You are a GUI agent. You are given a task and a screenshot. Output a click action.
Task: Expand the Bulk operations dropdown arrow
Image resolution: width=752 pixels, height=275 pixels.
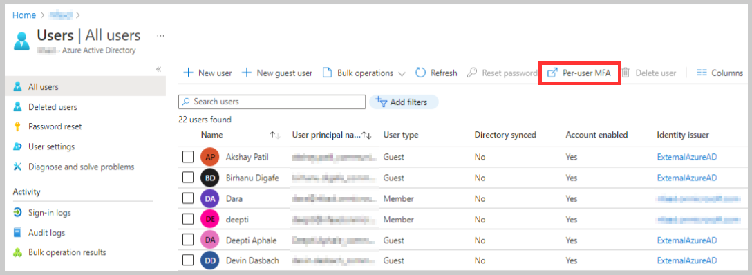tap(402, 74)
